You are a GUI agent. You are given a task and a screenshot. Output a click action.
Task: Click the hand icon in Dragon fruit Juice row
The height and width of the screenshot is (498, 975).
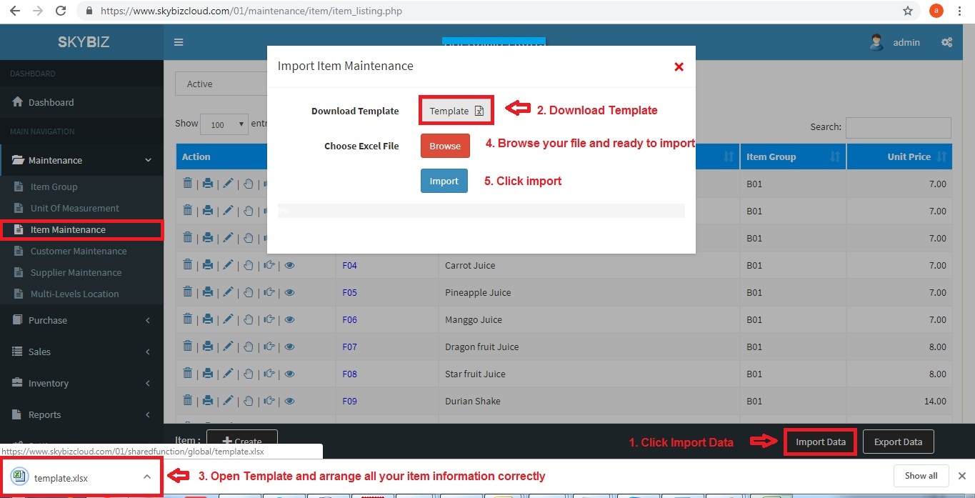pos(249,347)
